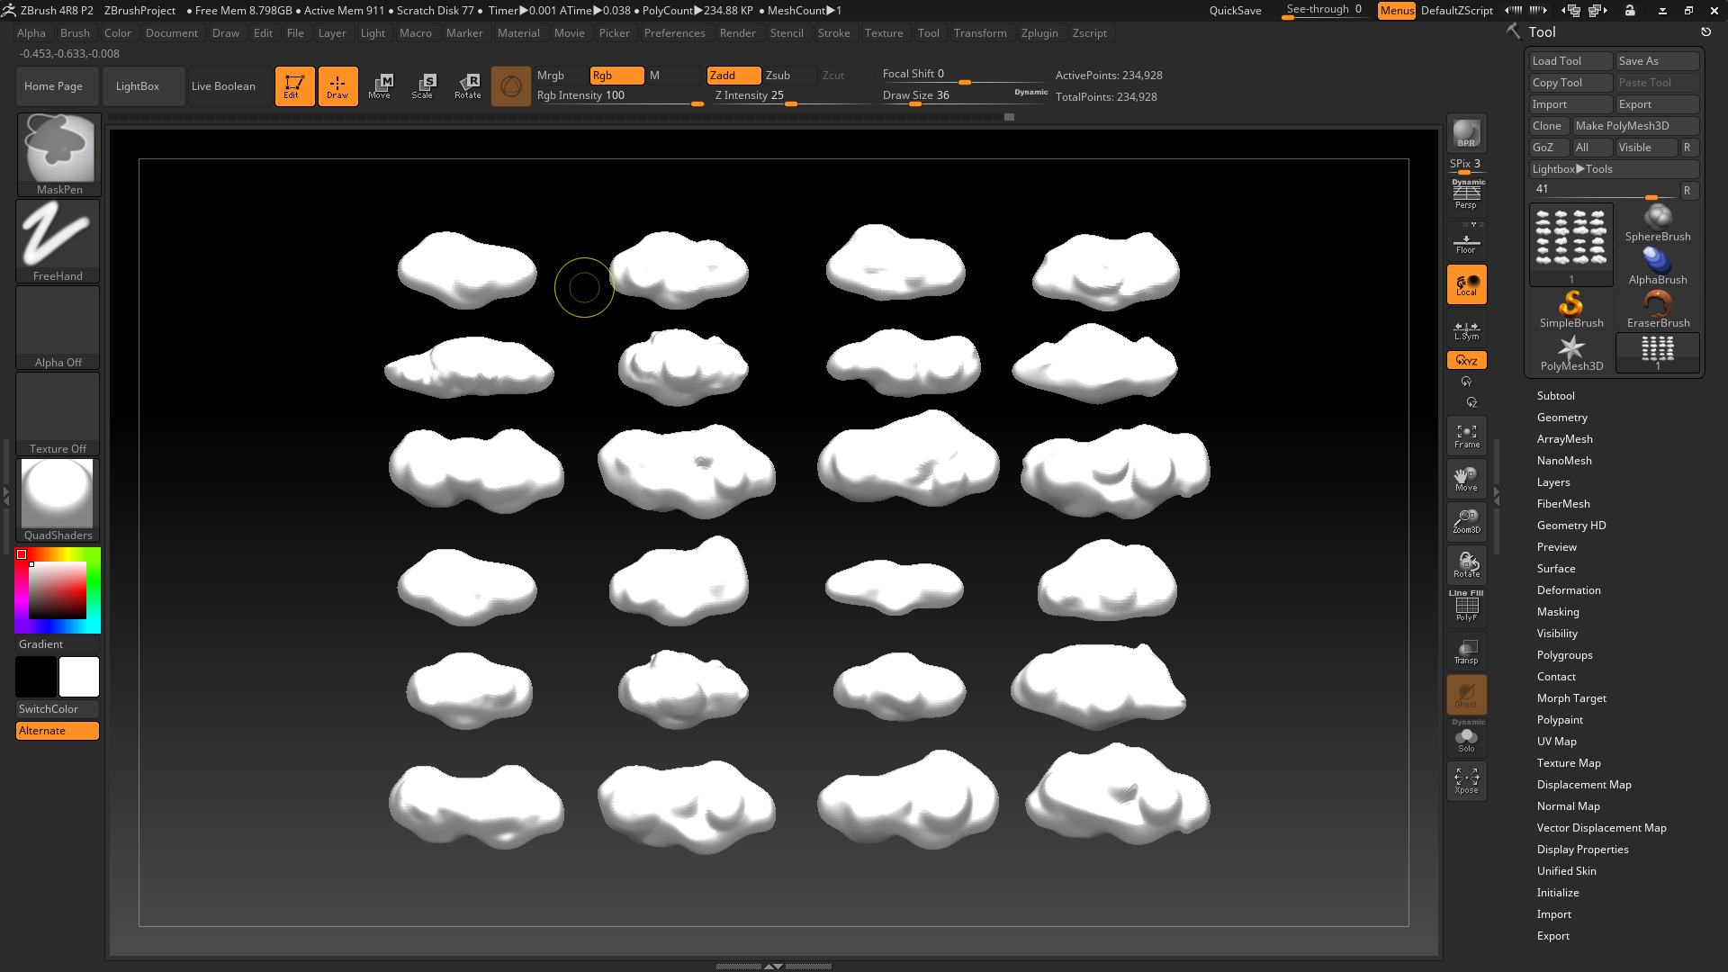The height and width of the screenshot is (972, 1728).
Task: Click the Make PolyMesh3D button
Action: 1634,125
